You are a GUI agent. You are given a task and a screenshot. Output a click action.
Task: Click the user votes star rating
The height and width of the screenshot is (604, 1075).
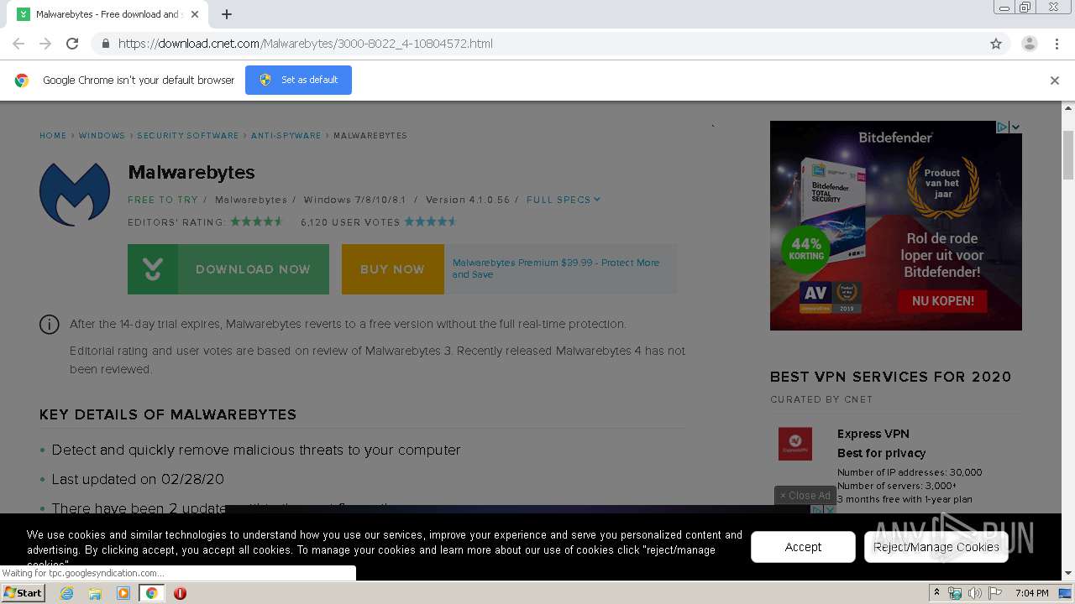[431, 221]
